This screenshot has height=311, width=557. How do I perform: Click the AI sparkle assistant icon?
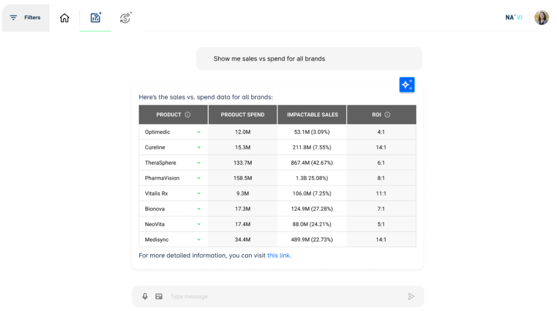coord(407,85)
